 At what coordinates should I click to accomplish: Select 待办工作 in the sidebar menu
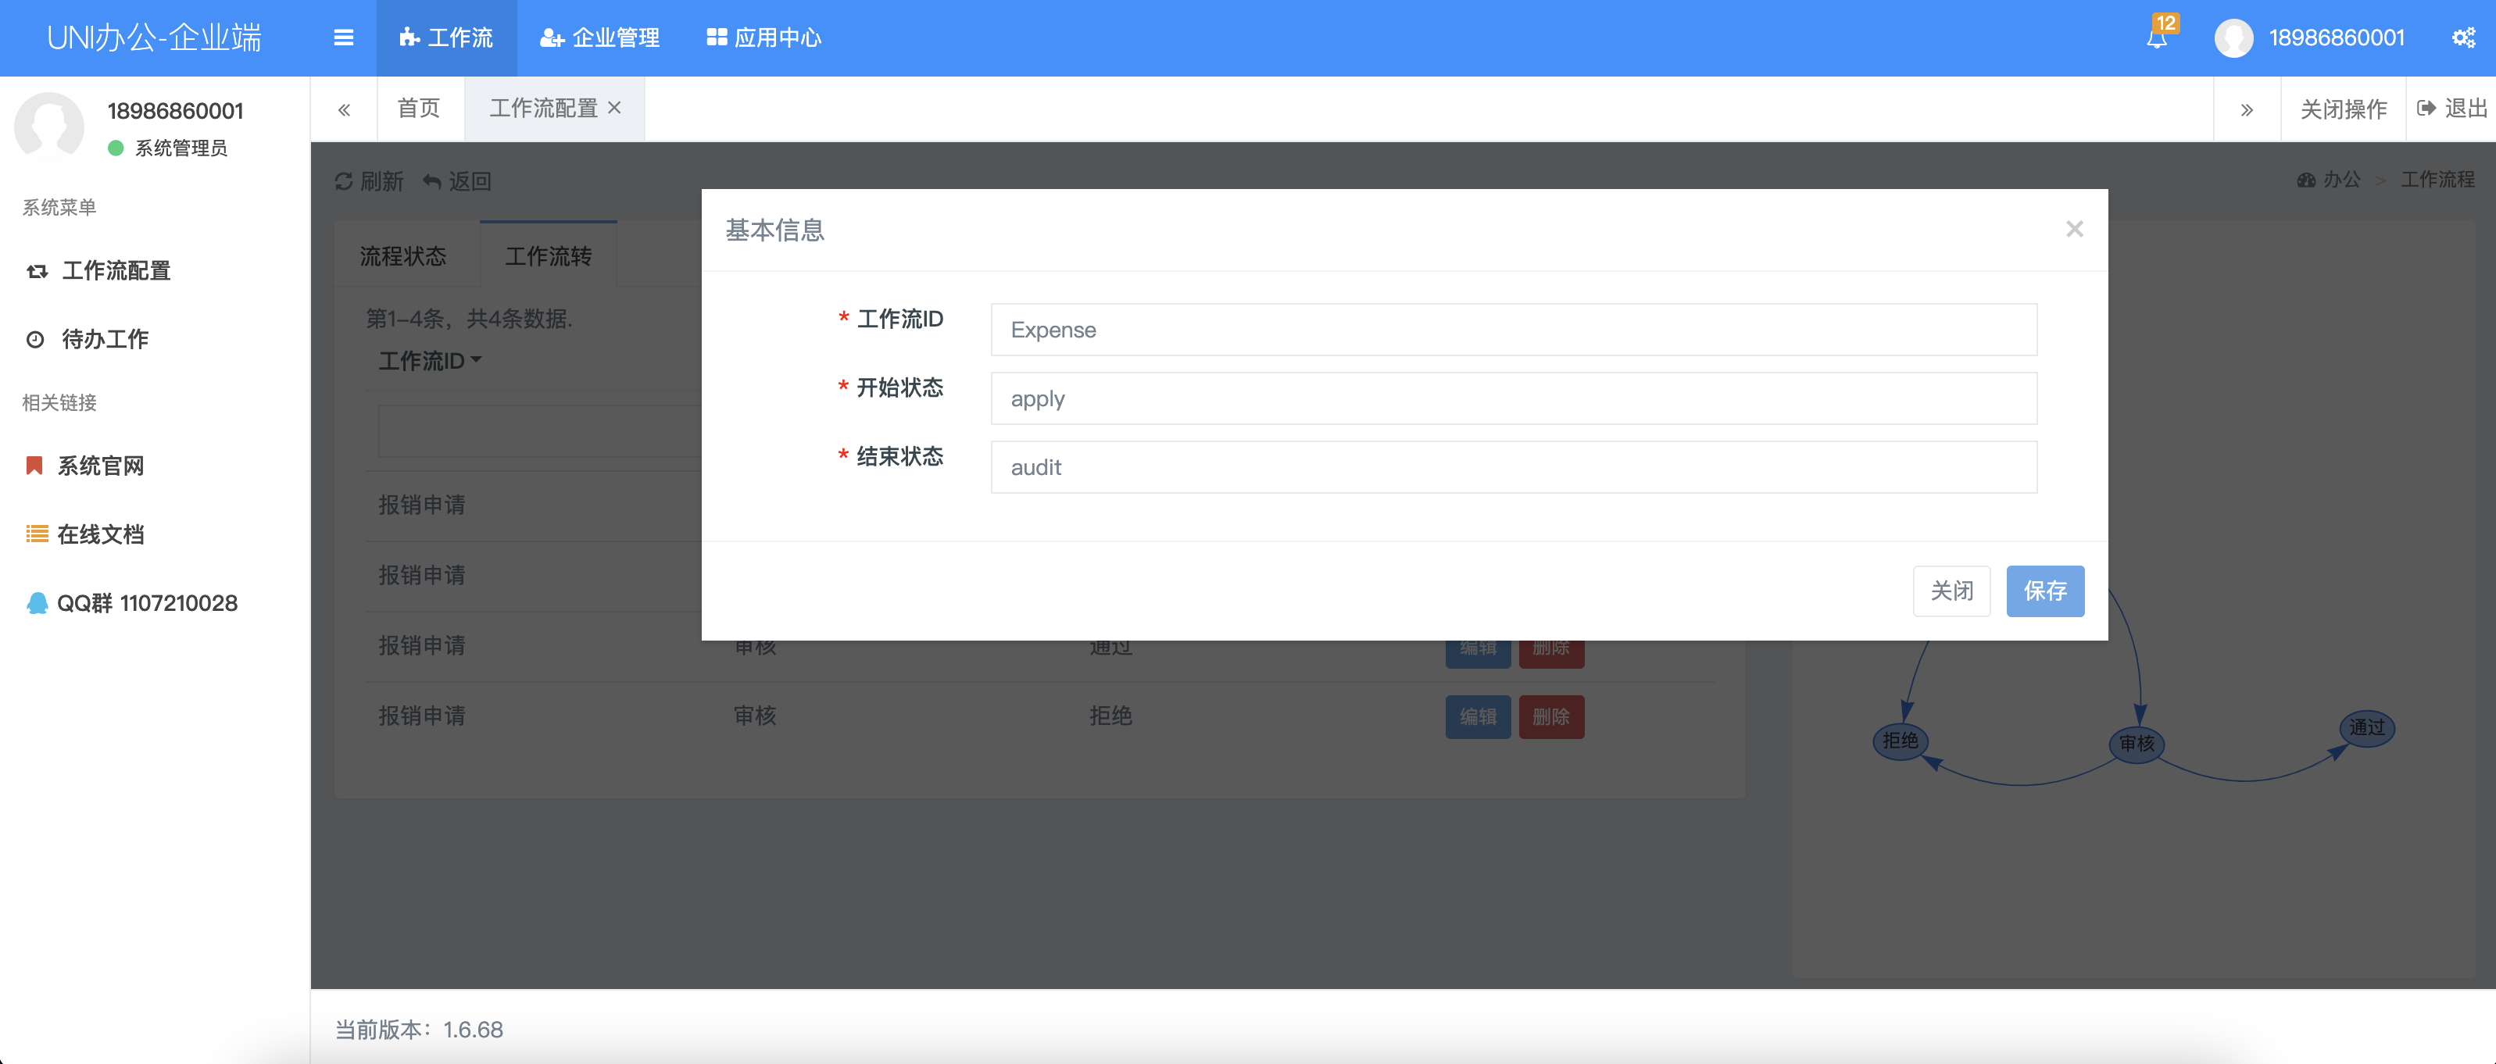click(x=105, y=339)
